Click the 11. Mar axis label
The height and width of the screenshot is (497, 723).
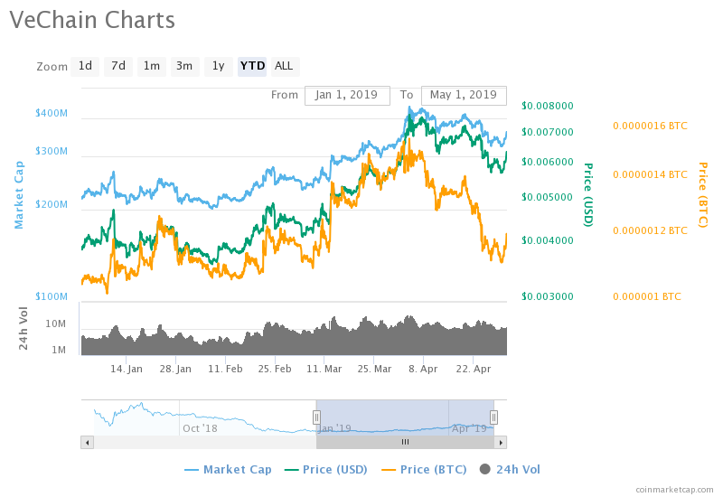tap(324, 370)
